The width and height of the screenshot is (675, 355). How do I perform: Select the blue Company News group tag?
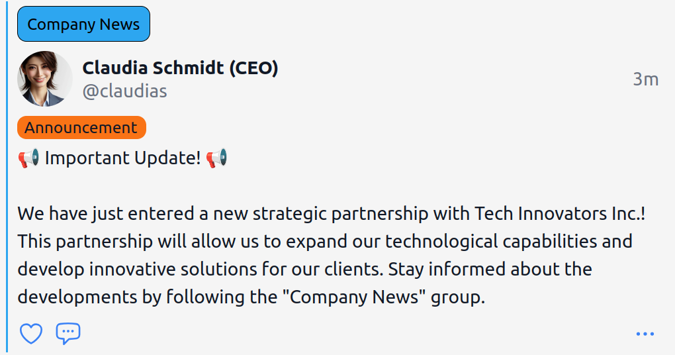pyautogui.click(x=83, y=25)
